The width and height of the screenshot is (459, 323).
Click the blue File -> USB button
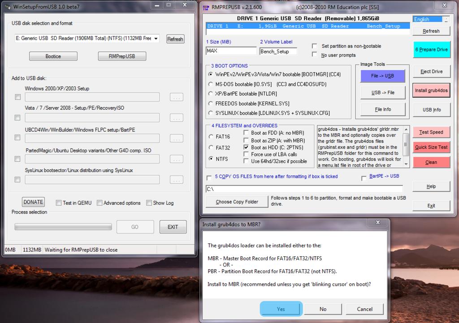click(x=382, y=76)
